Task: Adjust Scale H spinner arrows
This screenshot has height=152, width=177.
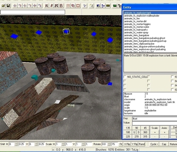Action: coord(63,144)
